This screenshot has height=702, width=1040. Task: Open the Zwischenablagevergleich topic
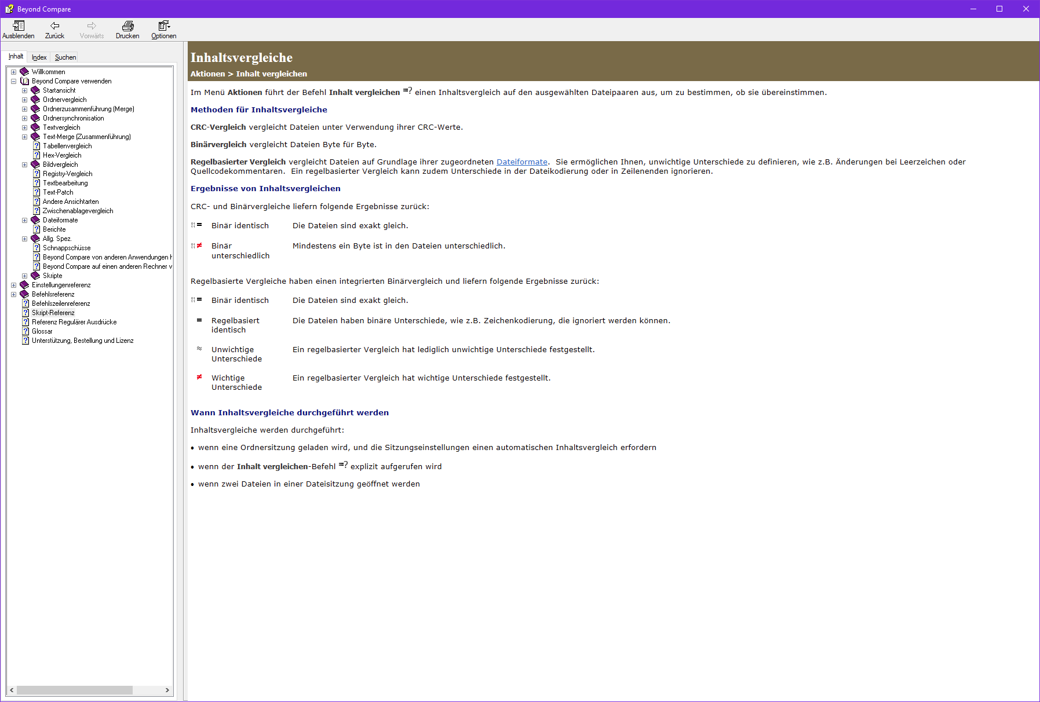[78, 211]
